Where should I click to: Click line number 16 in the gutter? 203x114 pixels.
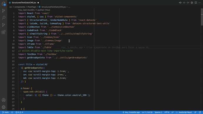pos(13,65)
